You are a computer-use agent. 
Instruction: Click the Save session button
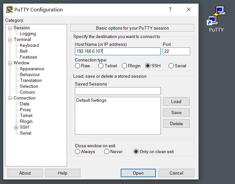pos(176,112)
